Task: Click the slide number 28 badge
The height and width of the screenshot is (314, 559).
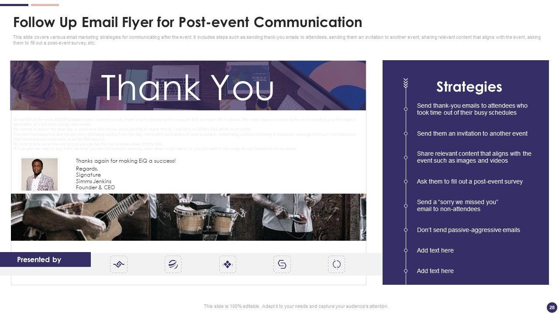Action: tap(552, 307)
